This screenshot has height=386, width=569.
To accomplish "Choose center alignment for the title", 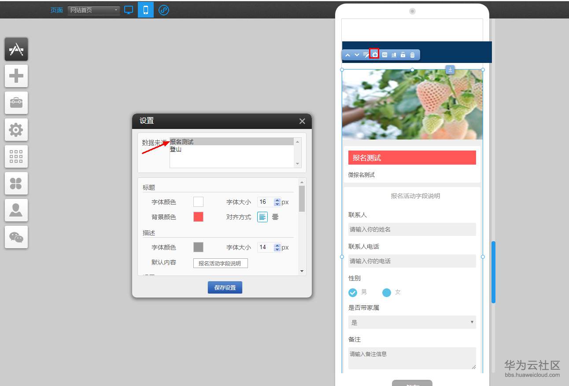I will click(275, 217).
